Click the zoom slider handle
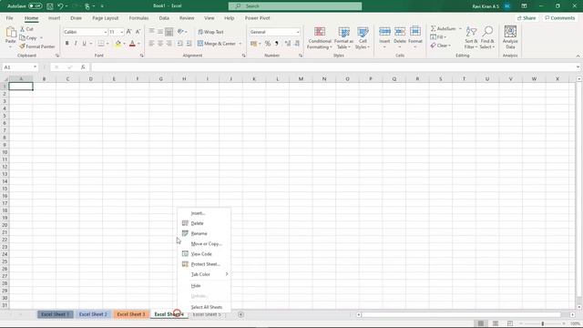Screen dimensions: 583x328 (543, 323)
